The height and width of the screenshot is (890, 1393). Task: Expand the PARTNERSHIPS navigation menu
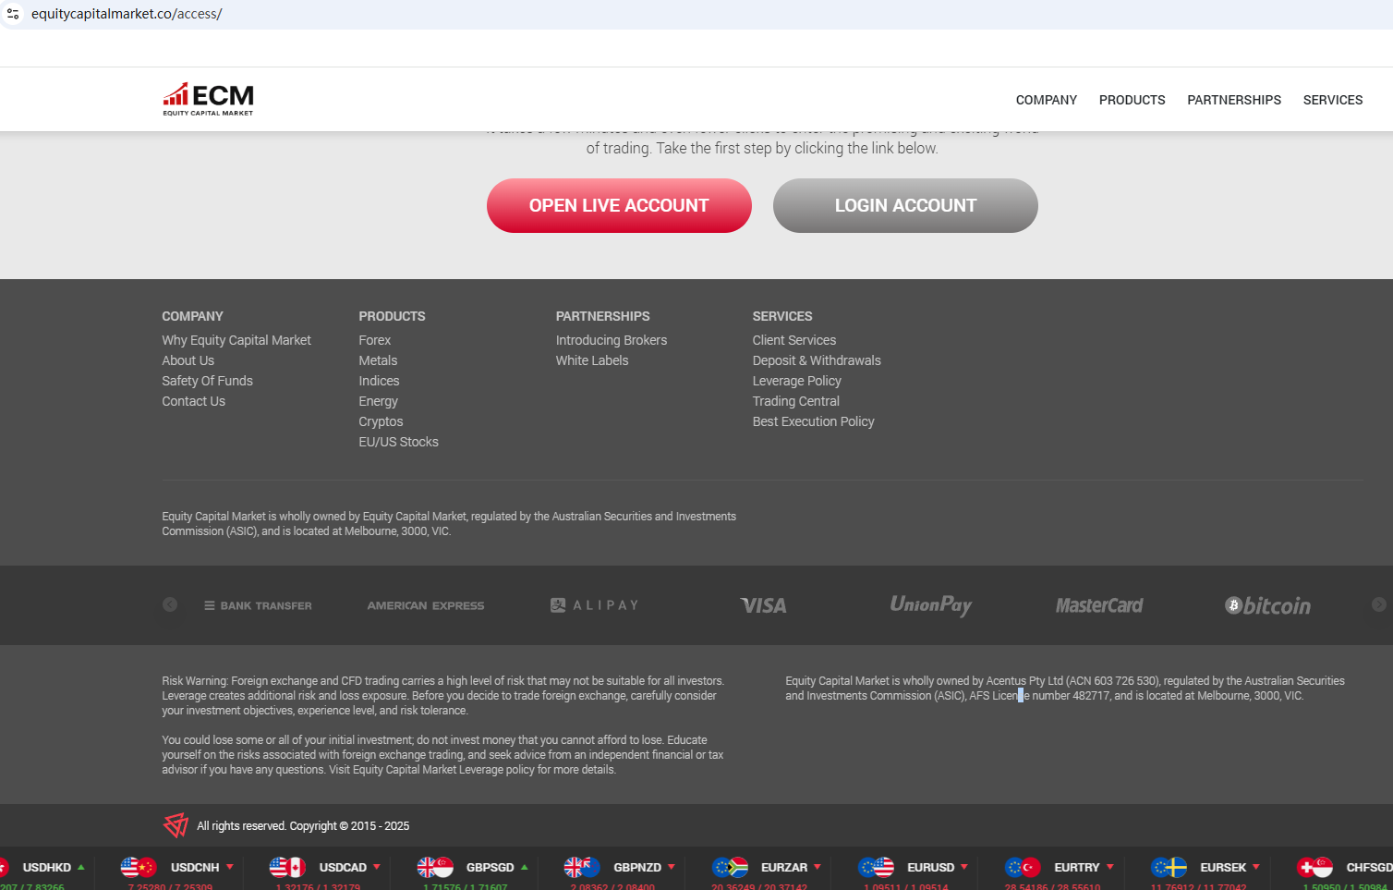click(1233, 100)
